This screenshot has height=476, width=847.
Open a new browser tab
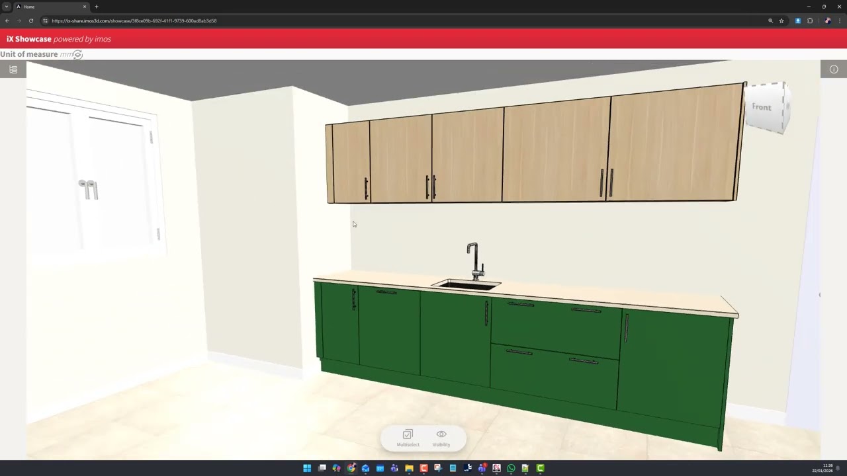click(x=97, y=7)
